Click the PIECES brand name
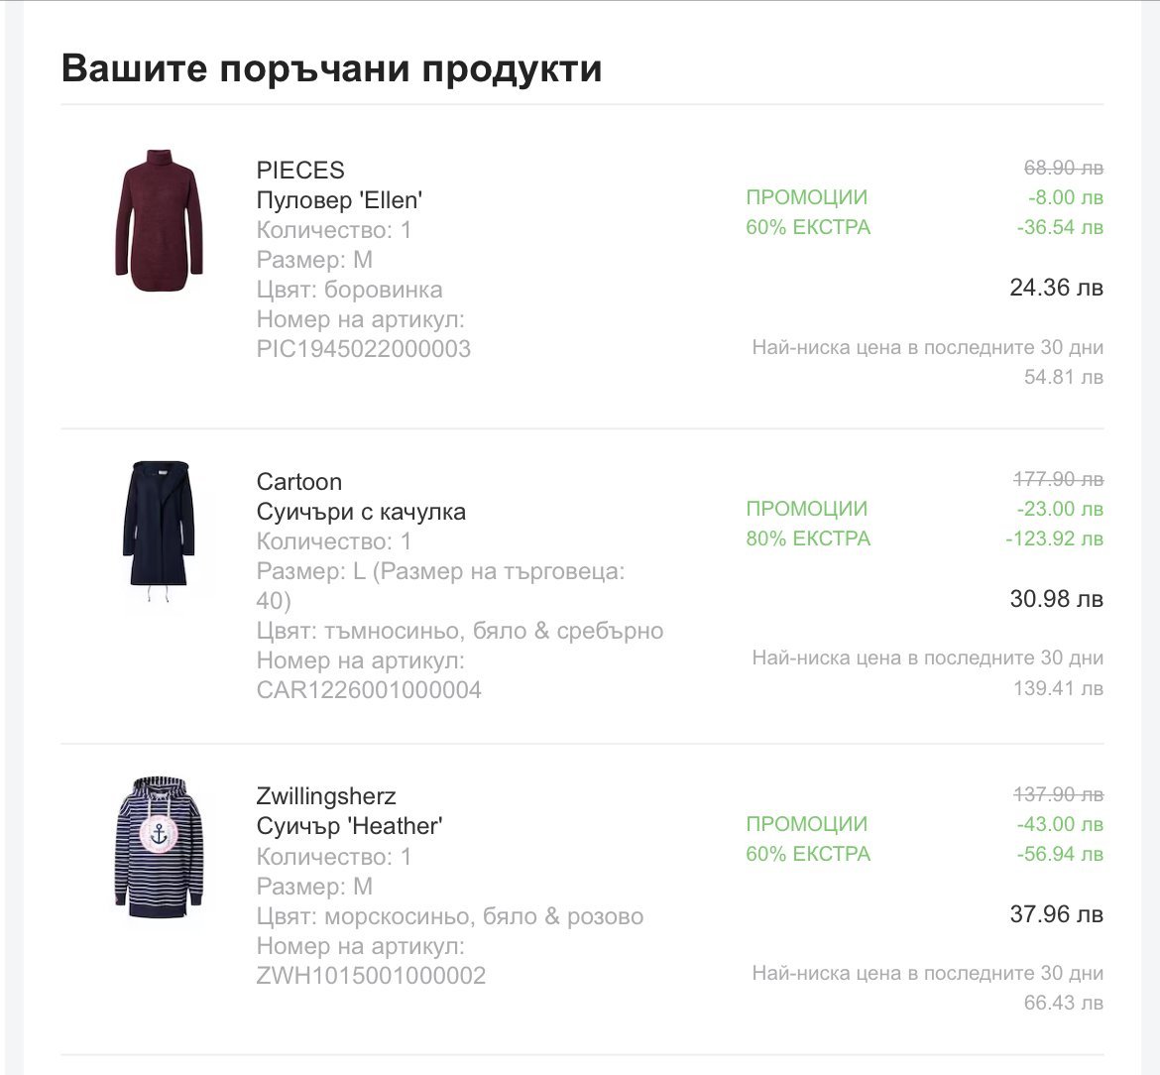 [300, 171]
